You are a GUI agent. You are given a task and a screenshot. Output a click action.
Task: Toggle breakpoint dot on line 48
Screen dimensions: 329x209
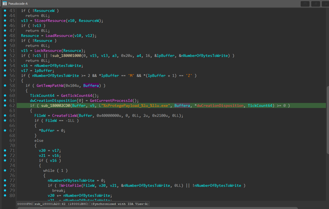click(5, 36)
